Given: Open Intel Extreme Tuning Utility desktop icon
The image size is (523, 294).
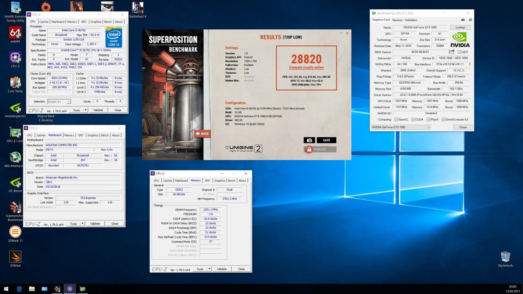Looking at the screenshot, I should (15, 12).
